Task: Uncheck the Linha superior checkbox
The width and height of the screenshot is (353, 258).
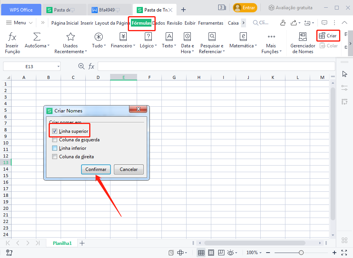Action: (x=55, y=131)
